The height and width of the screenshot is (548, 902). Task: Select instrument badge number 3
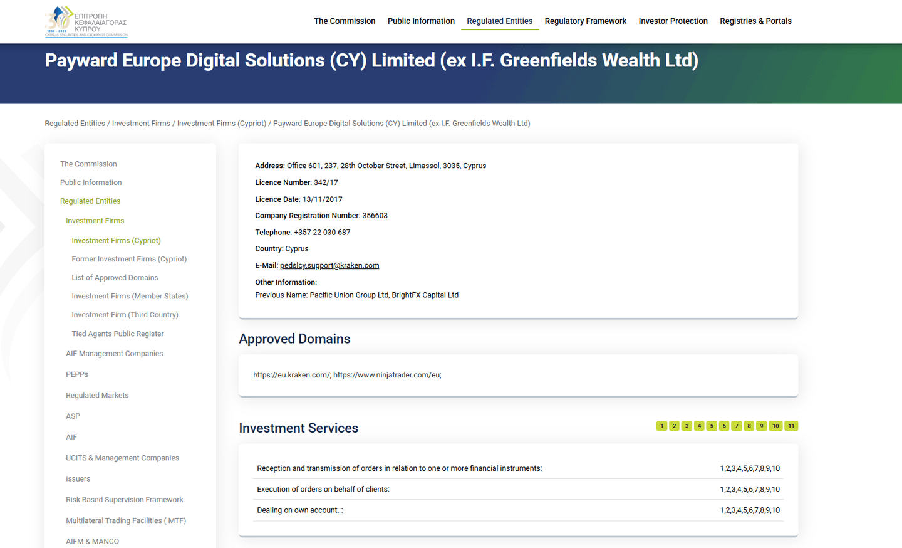pos(687,426)
